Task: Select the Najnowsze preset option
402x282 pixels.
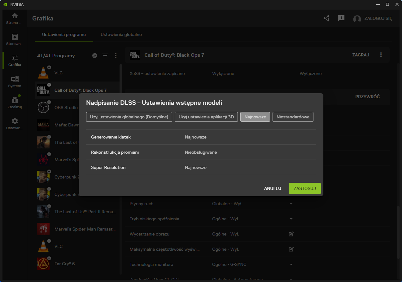Action: click(255, 117)
